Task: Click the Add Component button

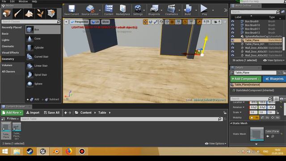Action: (246, 79)
